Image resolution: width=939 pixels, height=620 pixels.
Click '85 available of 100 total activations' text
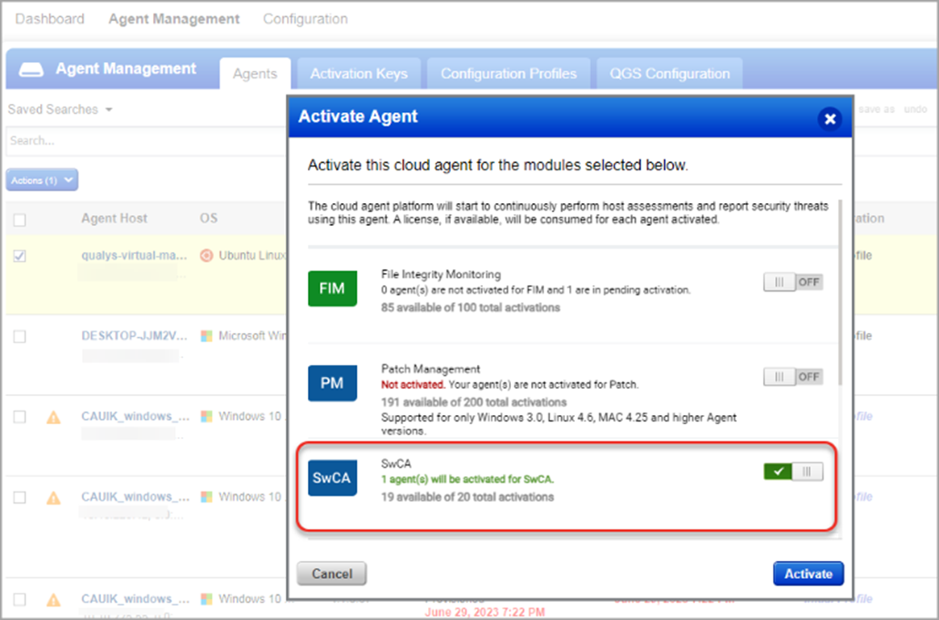(x=471, y=308)
